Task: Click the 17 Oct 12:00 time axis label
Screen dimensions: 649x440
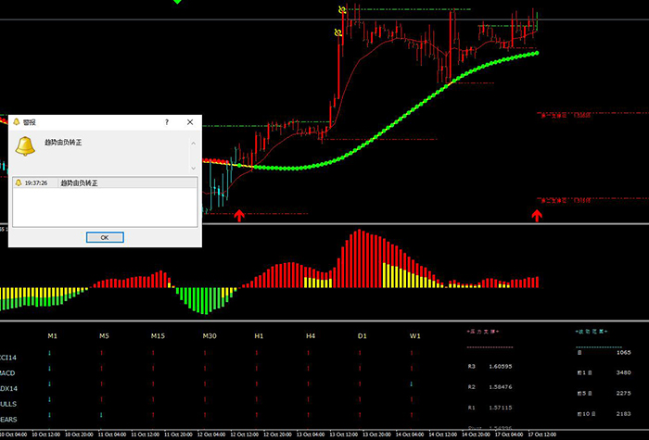Action: tap(542, 434)
